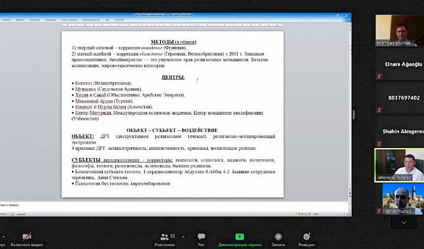
Task: Click the 118% zoom level in the status bar
Action: click(x=316, y=214)
